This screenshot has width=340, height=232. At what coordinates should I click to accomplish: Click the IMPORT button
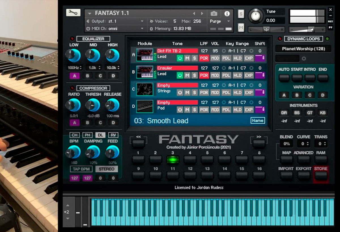tap(286, 176)
